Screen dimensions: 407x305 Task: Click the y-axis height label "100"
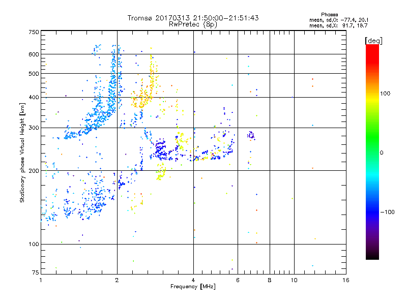[x=34, y=244]
